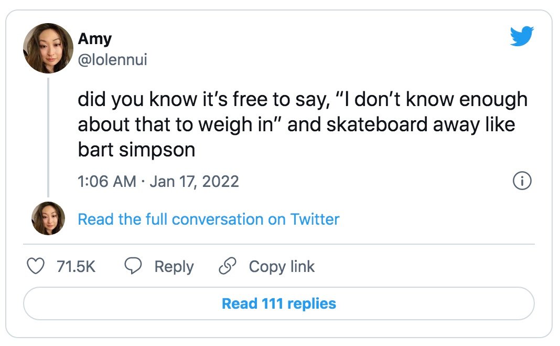The height and width of the screenshot is (346, 560).
Task: Click the reply speech bubble icon
Action: [133, 266]
